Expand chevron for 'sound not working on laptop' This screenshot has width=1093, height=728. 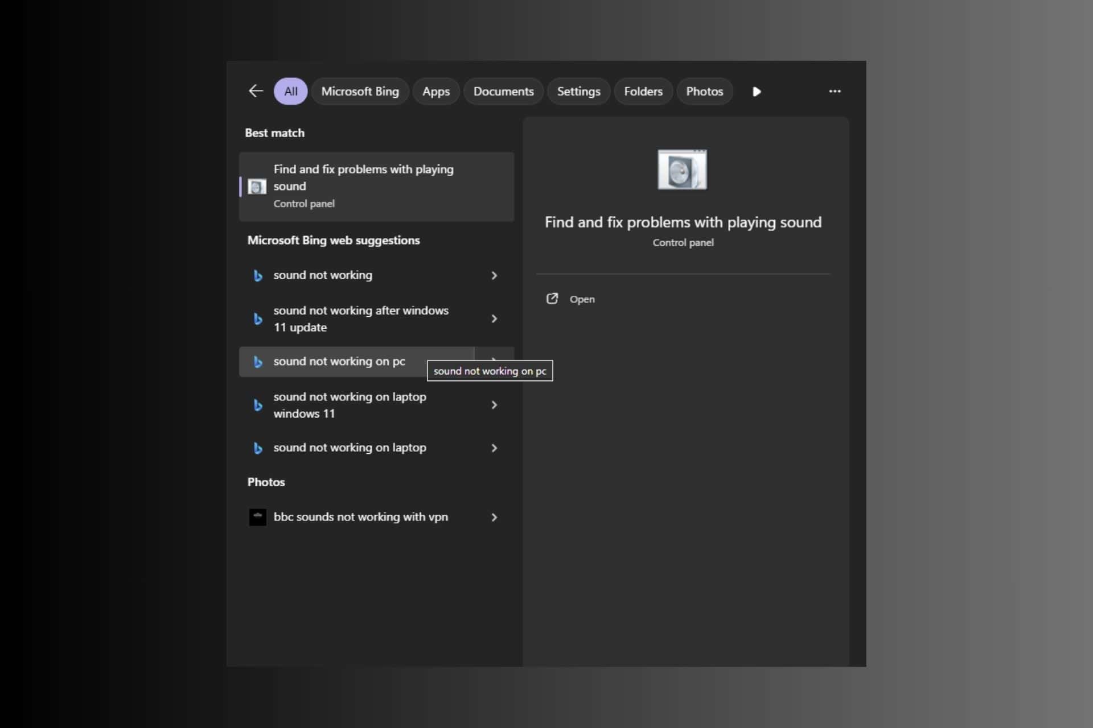(x=494, y=448)
